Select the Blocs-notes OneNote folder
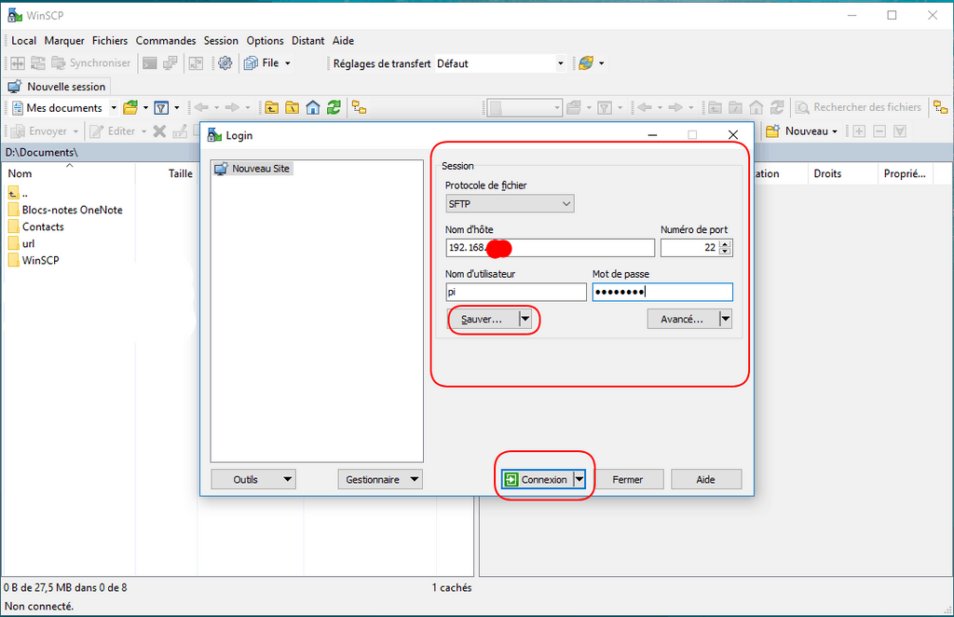The width and height of the screenshot is (954, 617). pyautogui.click(x=66, y=210)
